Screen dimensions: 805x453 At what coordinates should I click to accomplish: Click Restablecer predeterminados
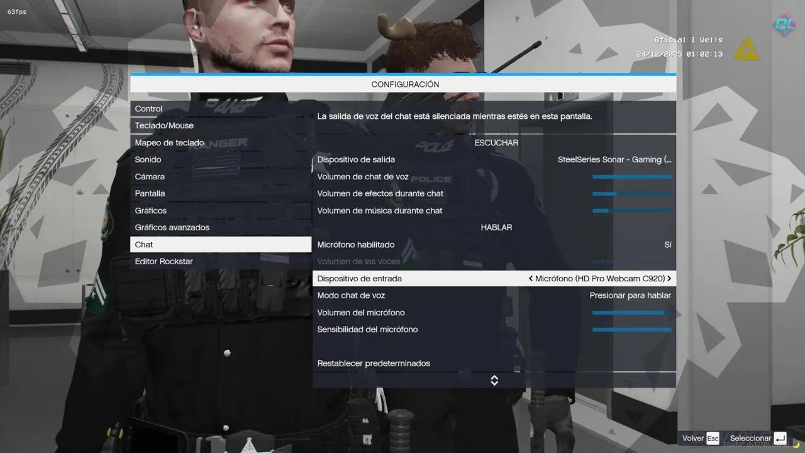click(494, 364)
